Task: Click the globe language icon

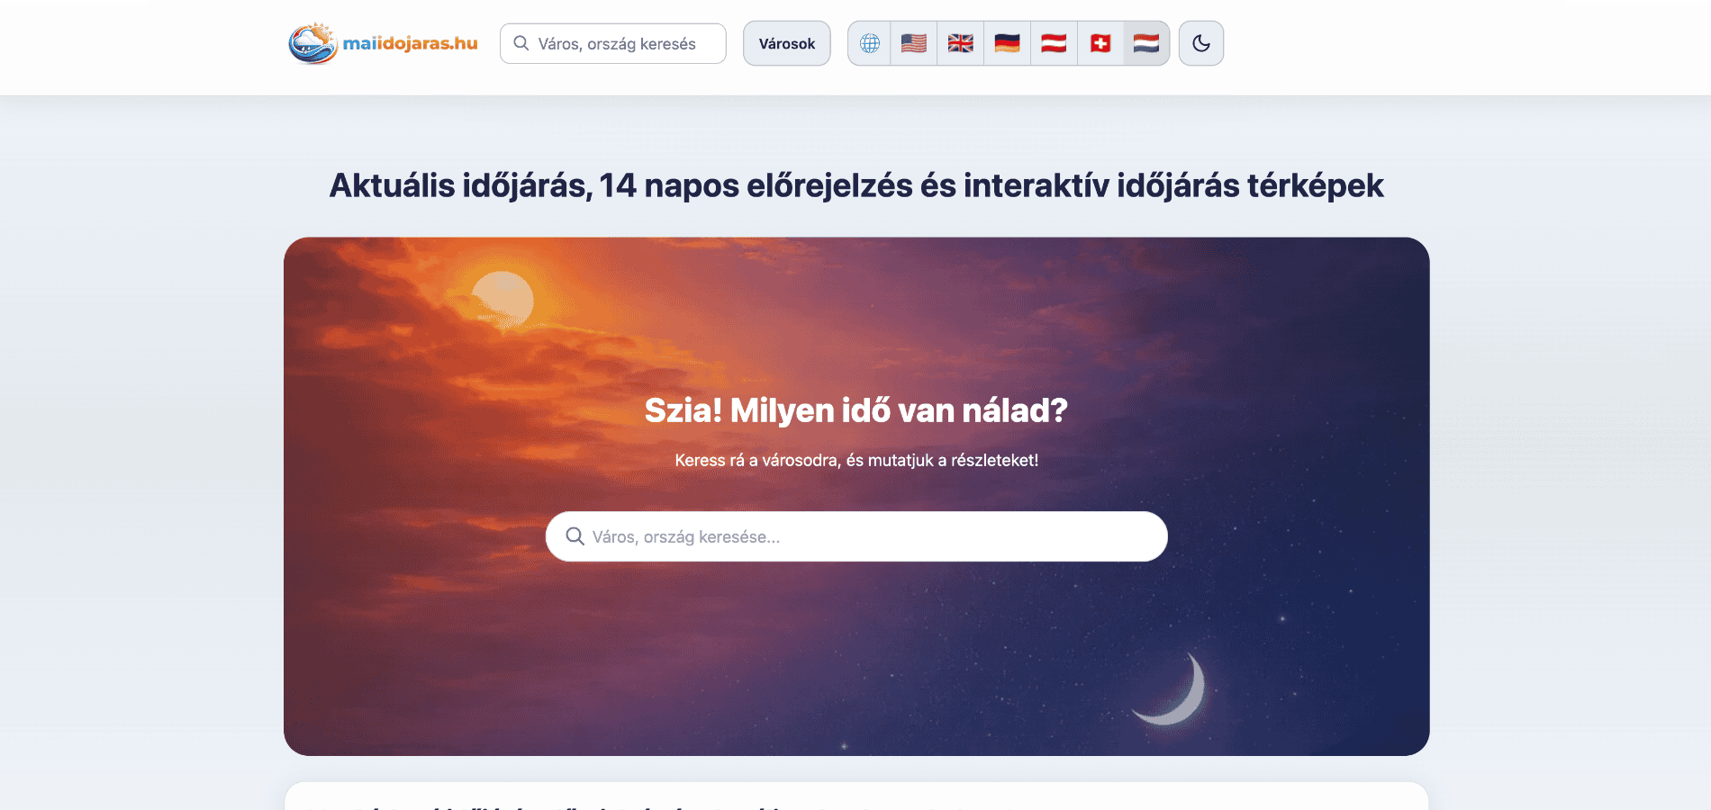Action: (x=869, y=43)
